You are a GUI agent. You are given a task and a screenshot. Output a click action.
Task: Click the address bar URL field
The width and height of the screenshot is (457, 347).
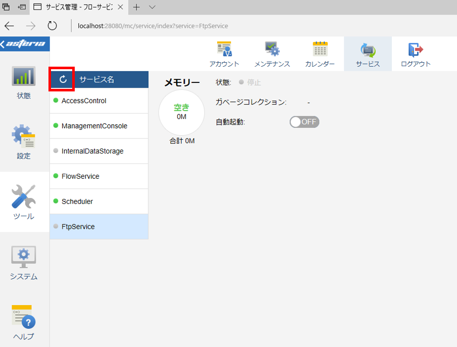pos(153,26)
